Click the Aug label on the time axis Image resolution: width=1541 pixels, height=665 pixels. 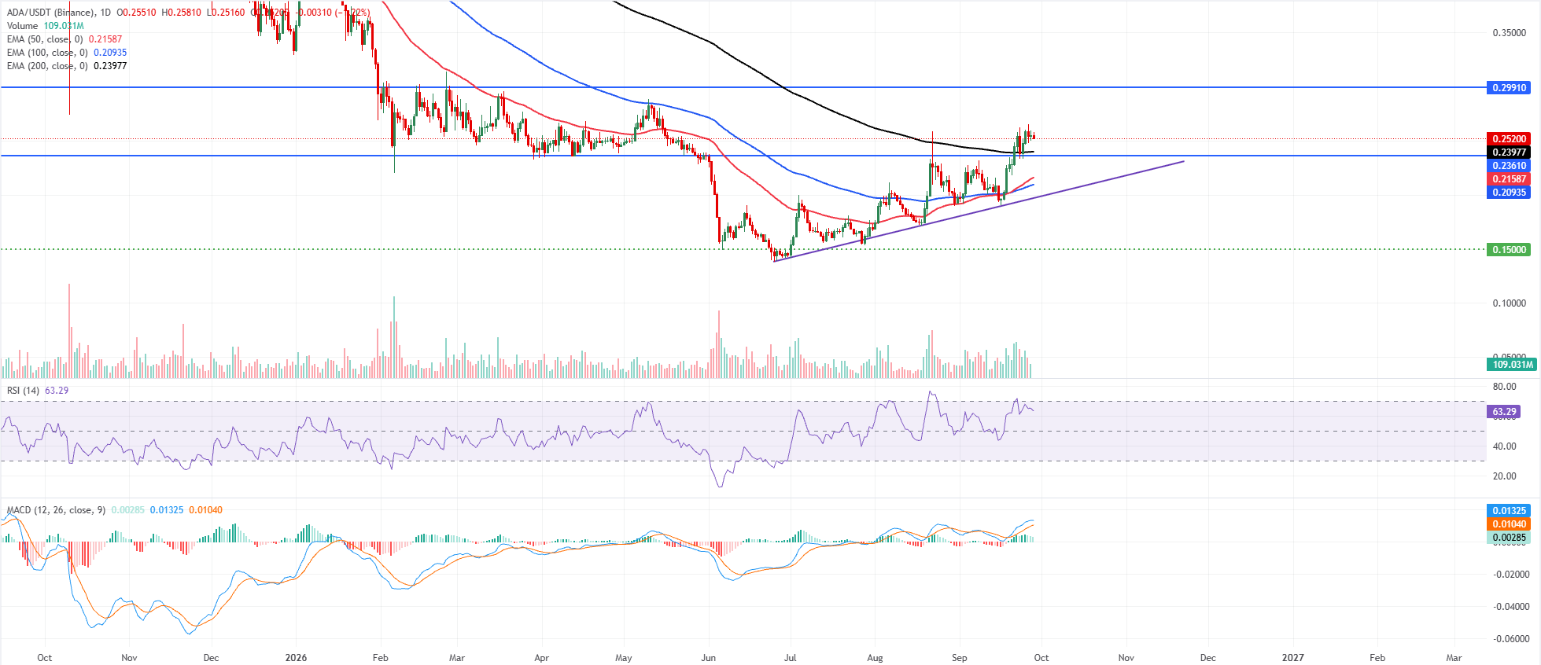click(x=875, y=658)
